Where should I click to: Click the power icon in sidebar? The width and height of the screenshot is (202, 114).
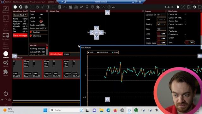(6, 93)
